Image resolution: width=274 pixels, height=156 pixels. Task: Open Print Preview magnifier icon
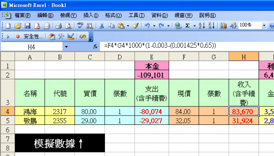(x=68, y=26)
